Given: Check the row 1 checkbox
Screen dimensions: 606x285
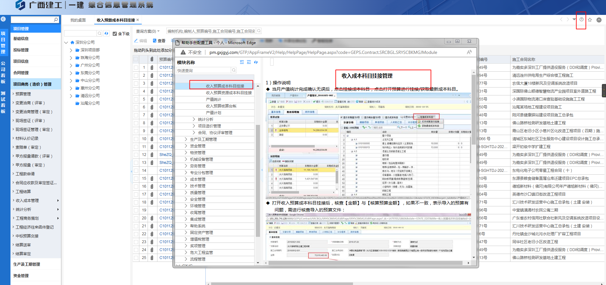Looking at the screenshot, I should [136, 68].
